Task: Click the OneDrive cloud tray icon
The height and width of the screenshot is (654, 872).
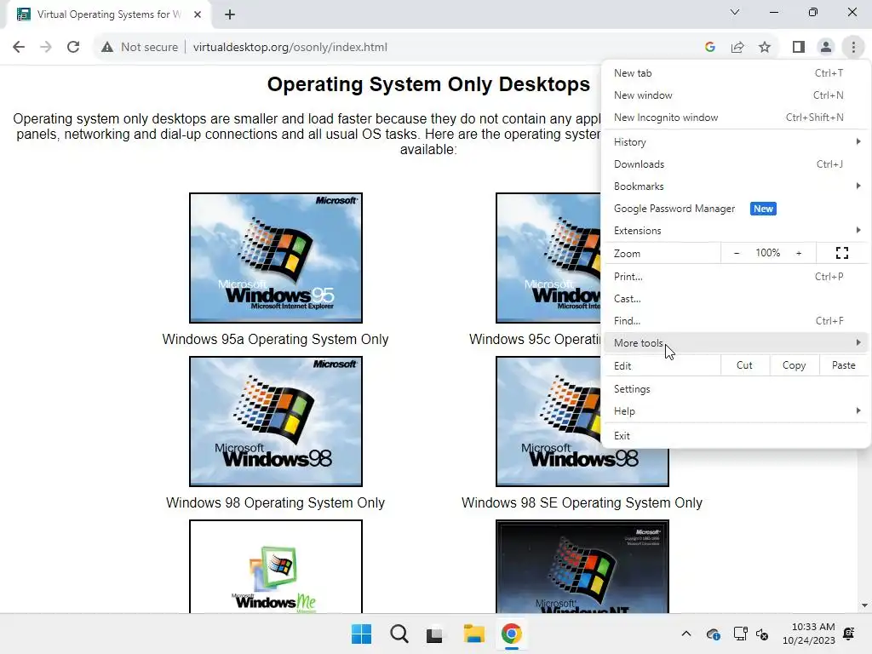Action: coord(713,634)
